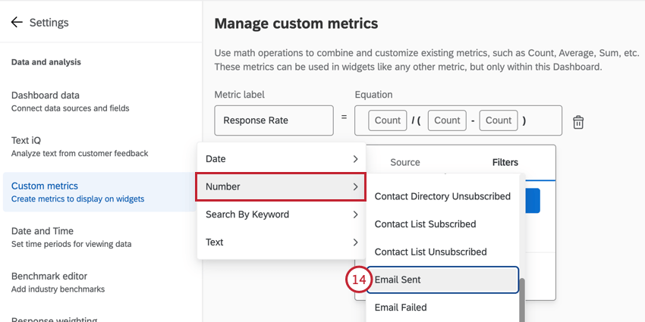Viewport: 645px width, 322px height.
Task: Expand the Search By Keyword submenu
Action: click(x=355, y=214)
